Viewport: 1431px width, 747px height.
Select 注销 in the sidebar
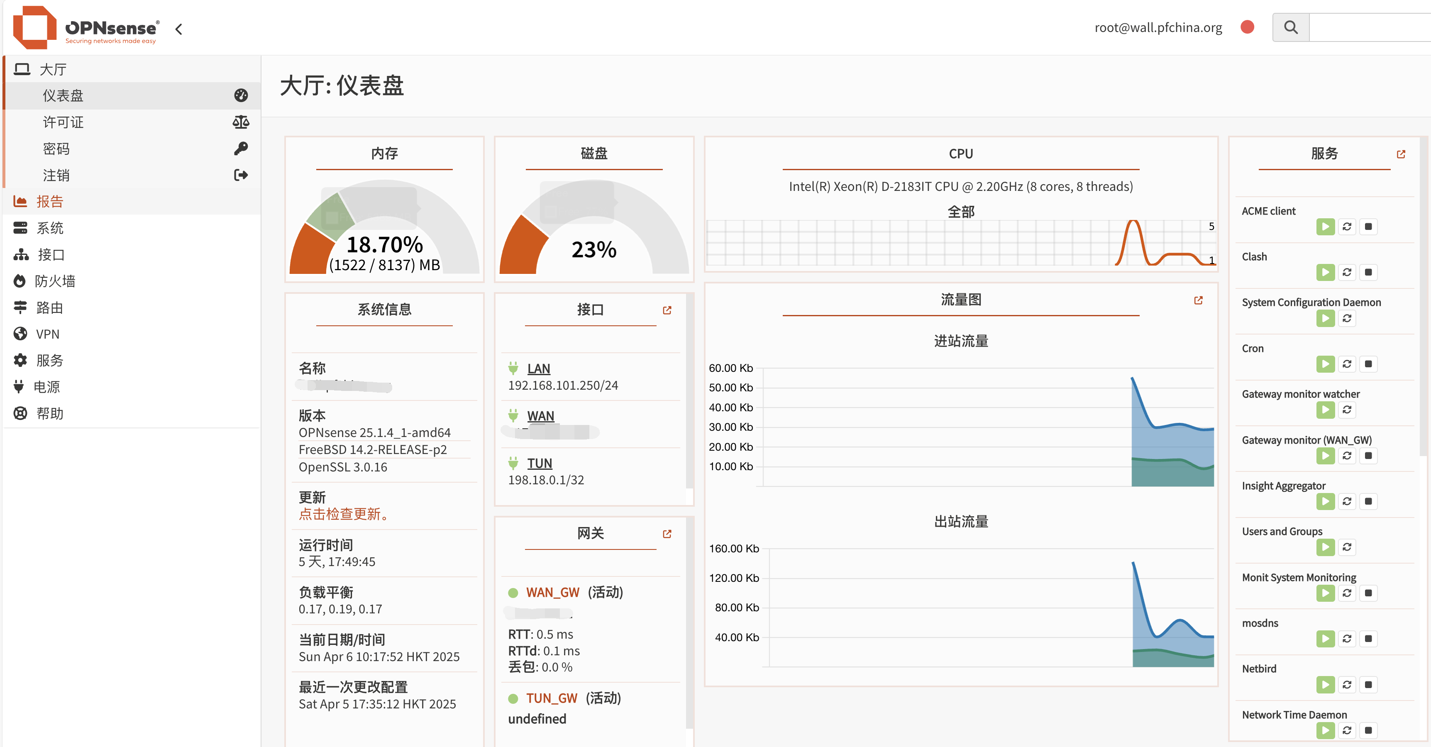56,176
